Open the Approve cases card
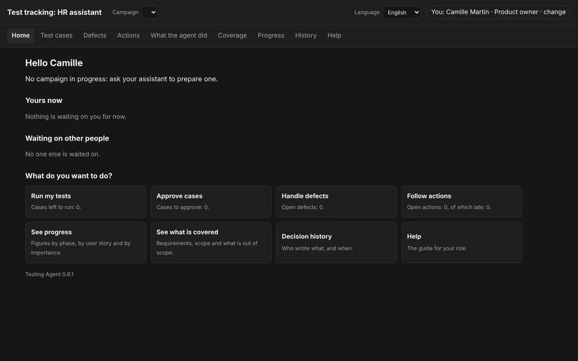The height and width of the screenshot is (361, 578). [211, 202]
